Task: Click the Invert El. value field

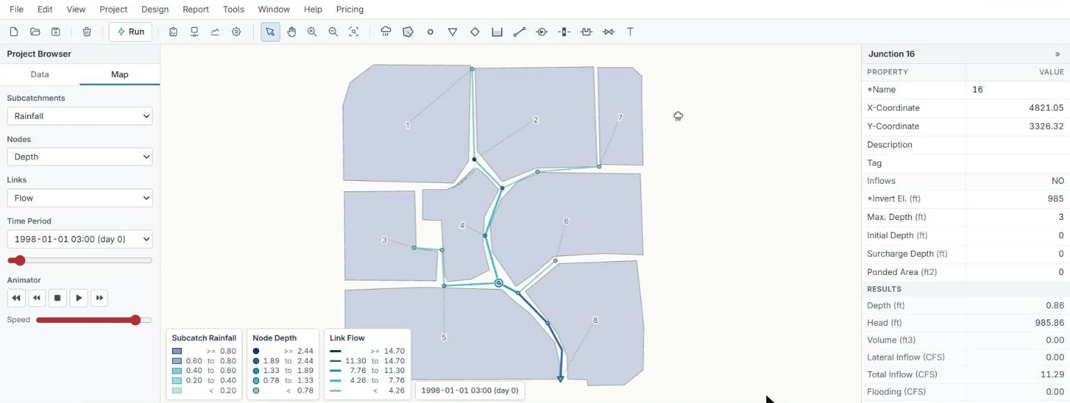Action: [x=1018, y=198]
